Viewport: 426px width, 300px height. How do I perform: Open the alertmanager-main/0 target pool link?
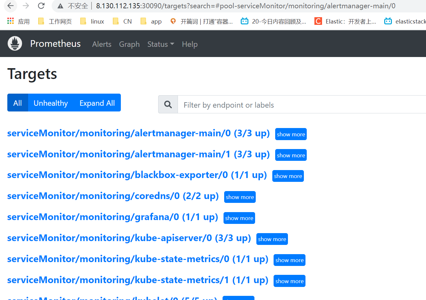point(139,133)
